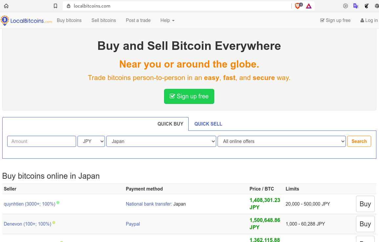Switch to the QUICK SELL tab
379x242 pixels.
pos(208,124)
